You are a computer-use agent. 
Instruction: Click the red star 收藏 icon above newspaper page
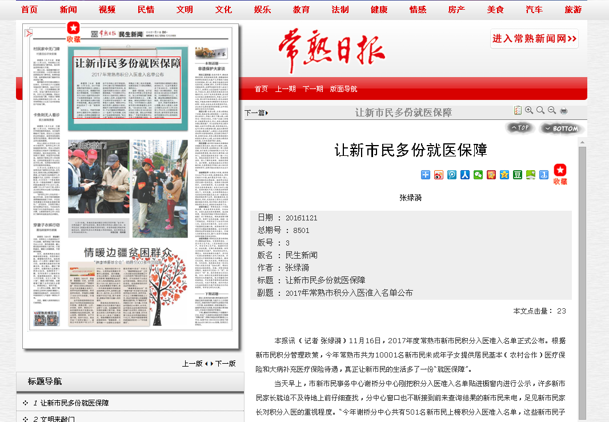point(73,32)
